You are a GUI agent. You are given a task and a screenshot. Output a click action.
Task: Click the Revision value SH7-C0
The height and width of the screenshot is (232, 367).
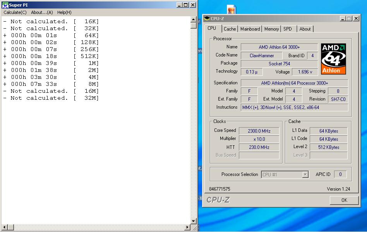[x=338, y=99]
